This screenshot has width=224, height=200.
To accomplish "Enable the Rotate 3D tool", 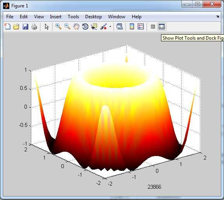I will point(85,26).
